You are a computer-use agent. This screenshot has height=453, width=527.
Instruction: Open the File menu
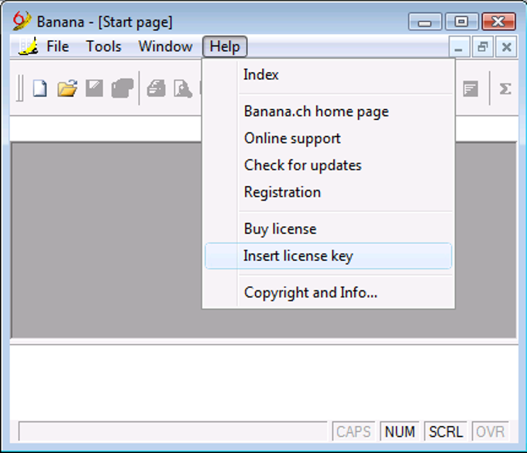(57, 46)
